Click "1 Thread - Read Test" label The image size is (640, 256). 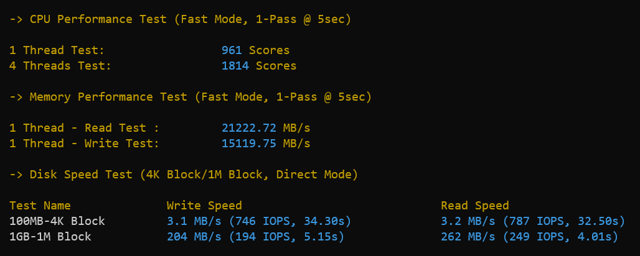pyautogui.click(x=84, y=128)
